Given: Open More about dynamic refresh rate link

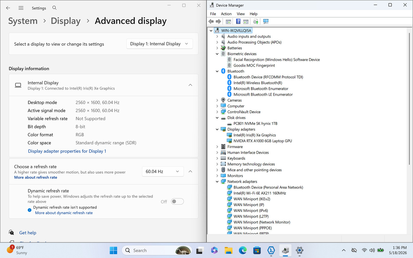Looking at the screenshot, I should click(64, 213).
